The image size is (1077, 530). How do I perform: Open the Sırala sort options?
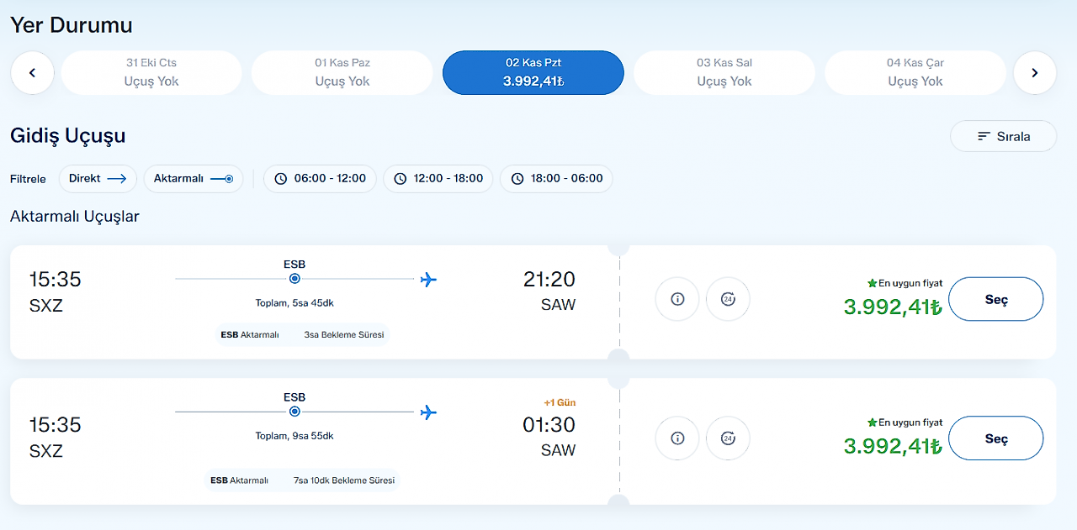(1003, 136)
